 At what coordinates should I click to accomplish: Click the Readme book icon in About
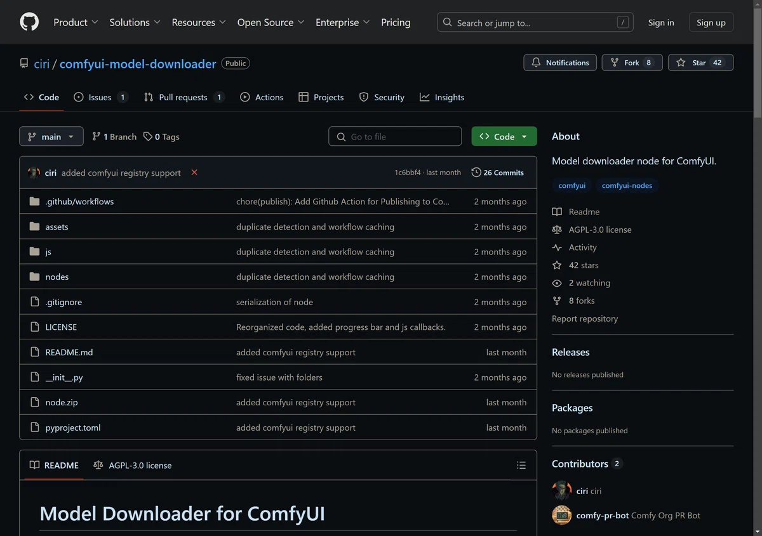[557, 212]
